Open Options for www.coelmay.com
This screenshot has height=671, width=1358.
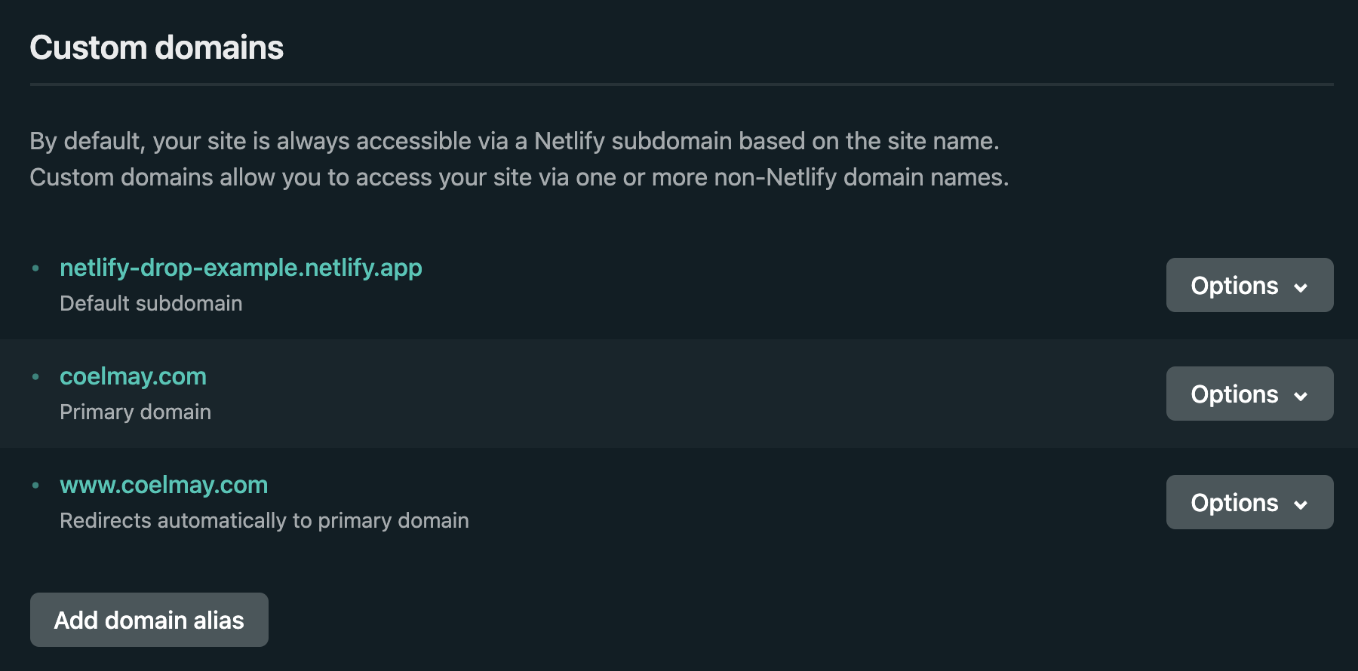[x=1249, y=502]
